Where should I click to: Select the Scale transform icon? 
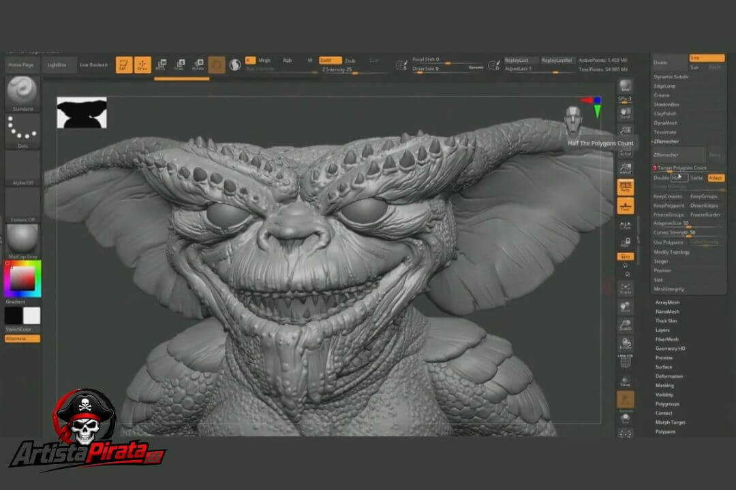[180, 65]
